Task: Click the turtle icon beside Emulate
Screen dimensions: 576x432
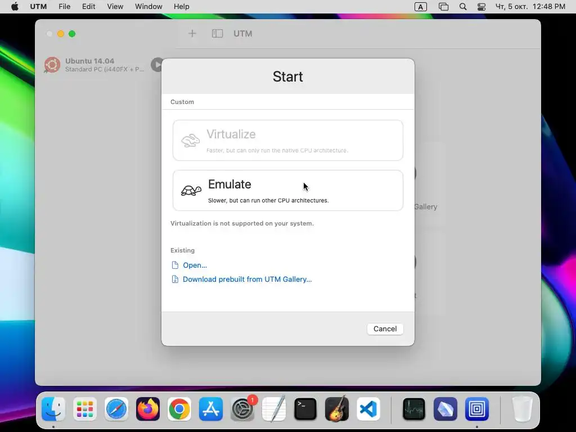Action: pos(191,191)
